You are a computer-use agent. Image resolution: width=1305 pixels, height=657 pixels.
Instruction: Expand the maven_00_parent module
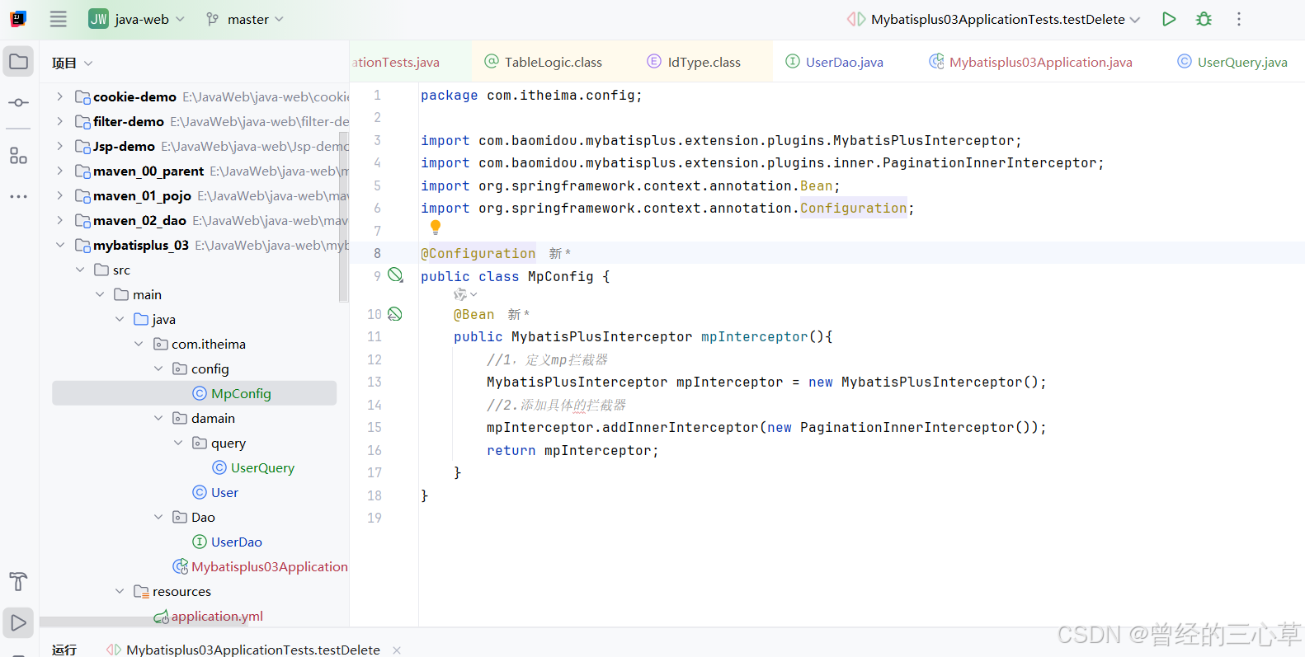(60, 171)
